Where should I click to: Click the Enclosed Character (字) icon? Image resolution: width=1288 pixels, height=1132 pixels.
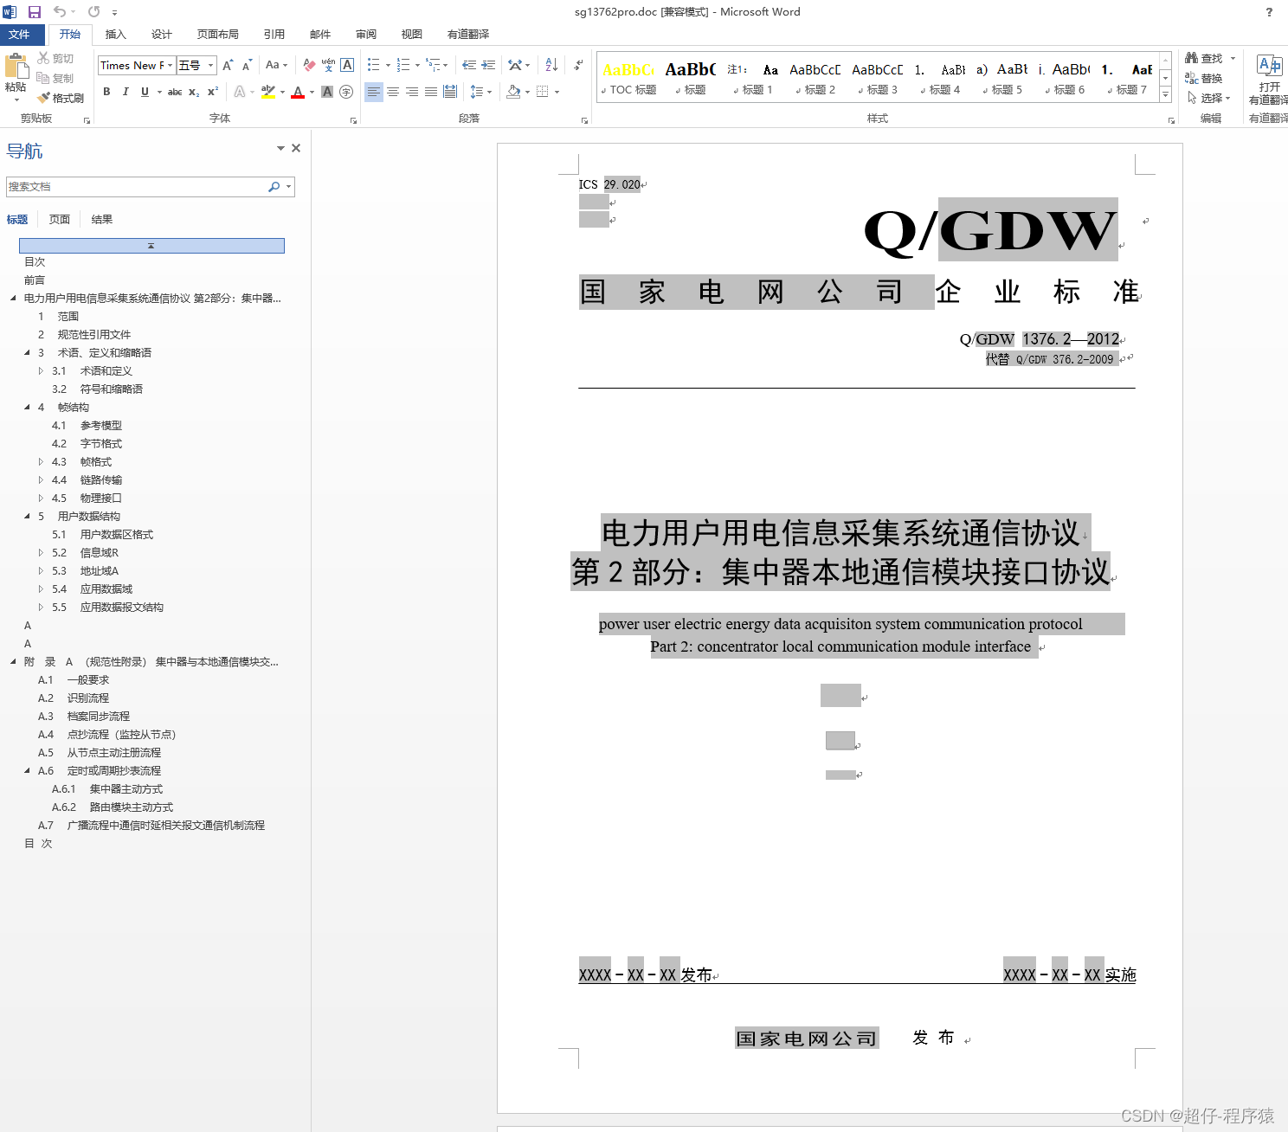346,92
